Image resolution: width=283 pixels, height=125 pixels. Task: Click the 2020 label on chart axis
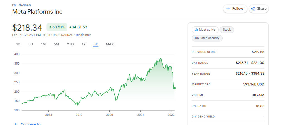(x=110, y=114)
